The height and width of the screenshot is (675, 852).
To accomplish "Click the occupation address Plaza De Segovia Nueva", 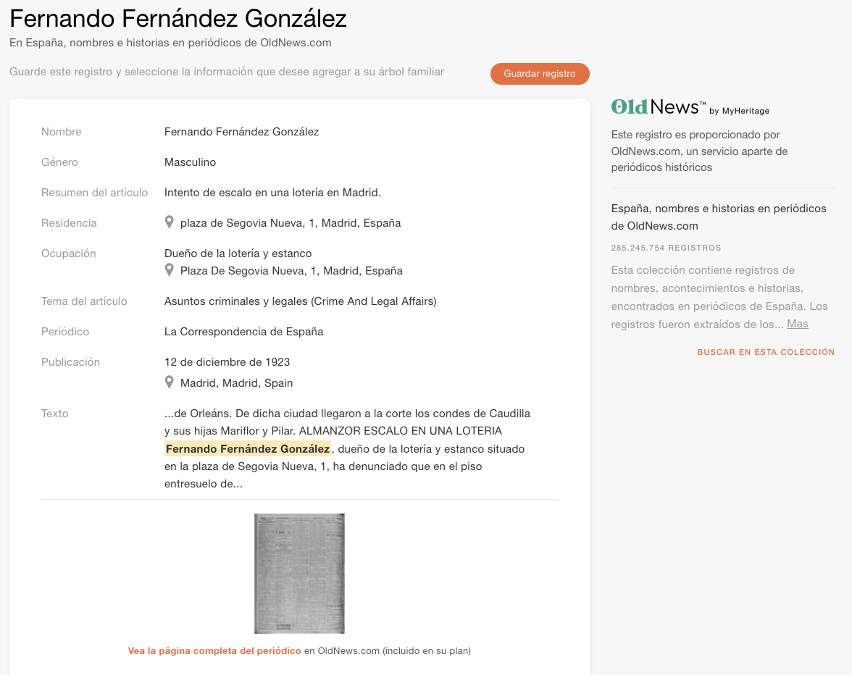I will click(x=291, y=271).
